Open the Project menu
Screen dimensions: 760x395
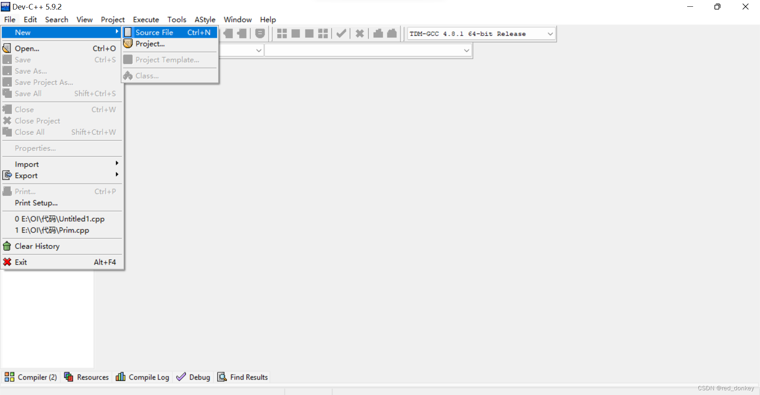click(113, 19)
